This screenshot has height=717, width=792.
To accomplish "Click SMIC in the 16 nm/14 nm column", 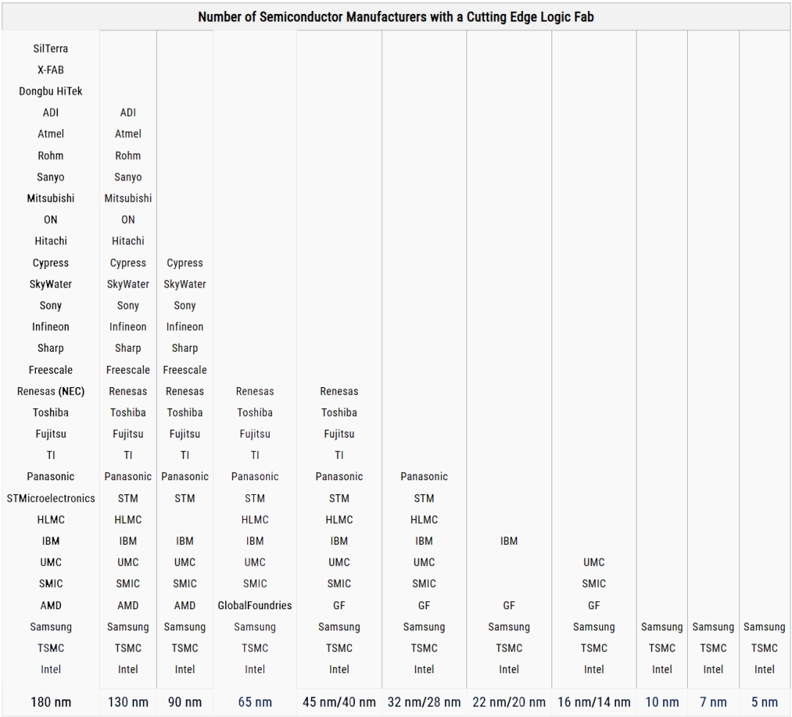I will tap(593, 583).
